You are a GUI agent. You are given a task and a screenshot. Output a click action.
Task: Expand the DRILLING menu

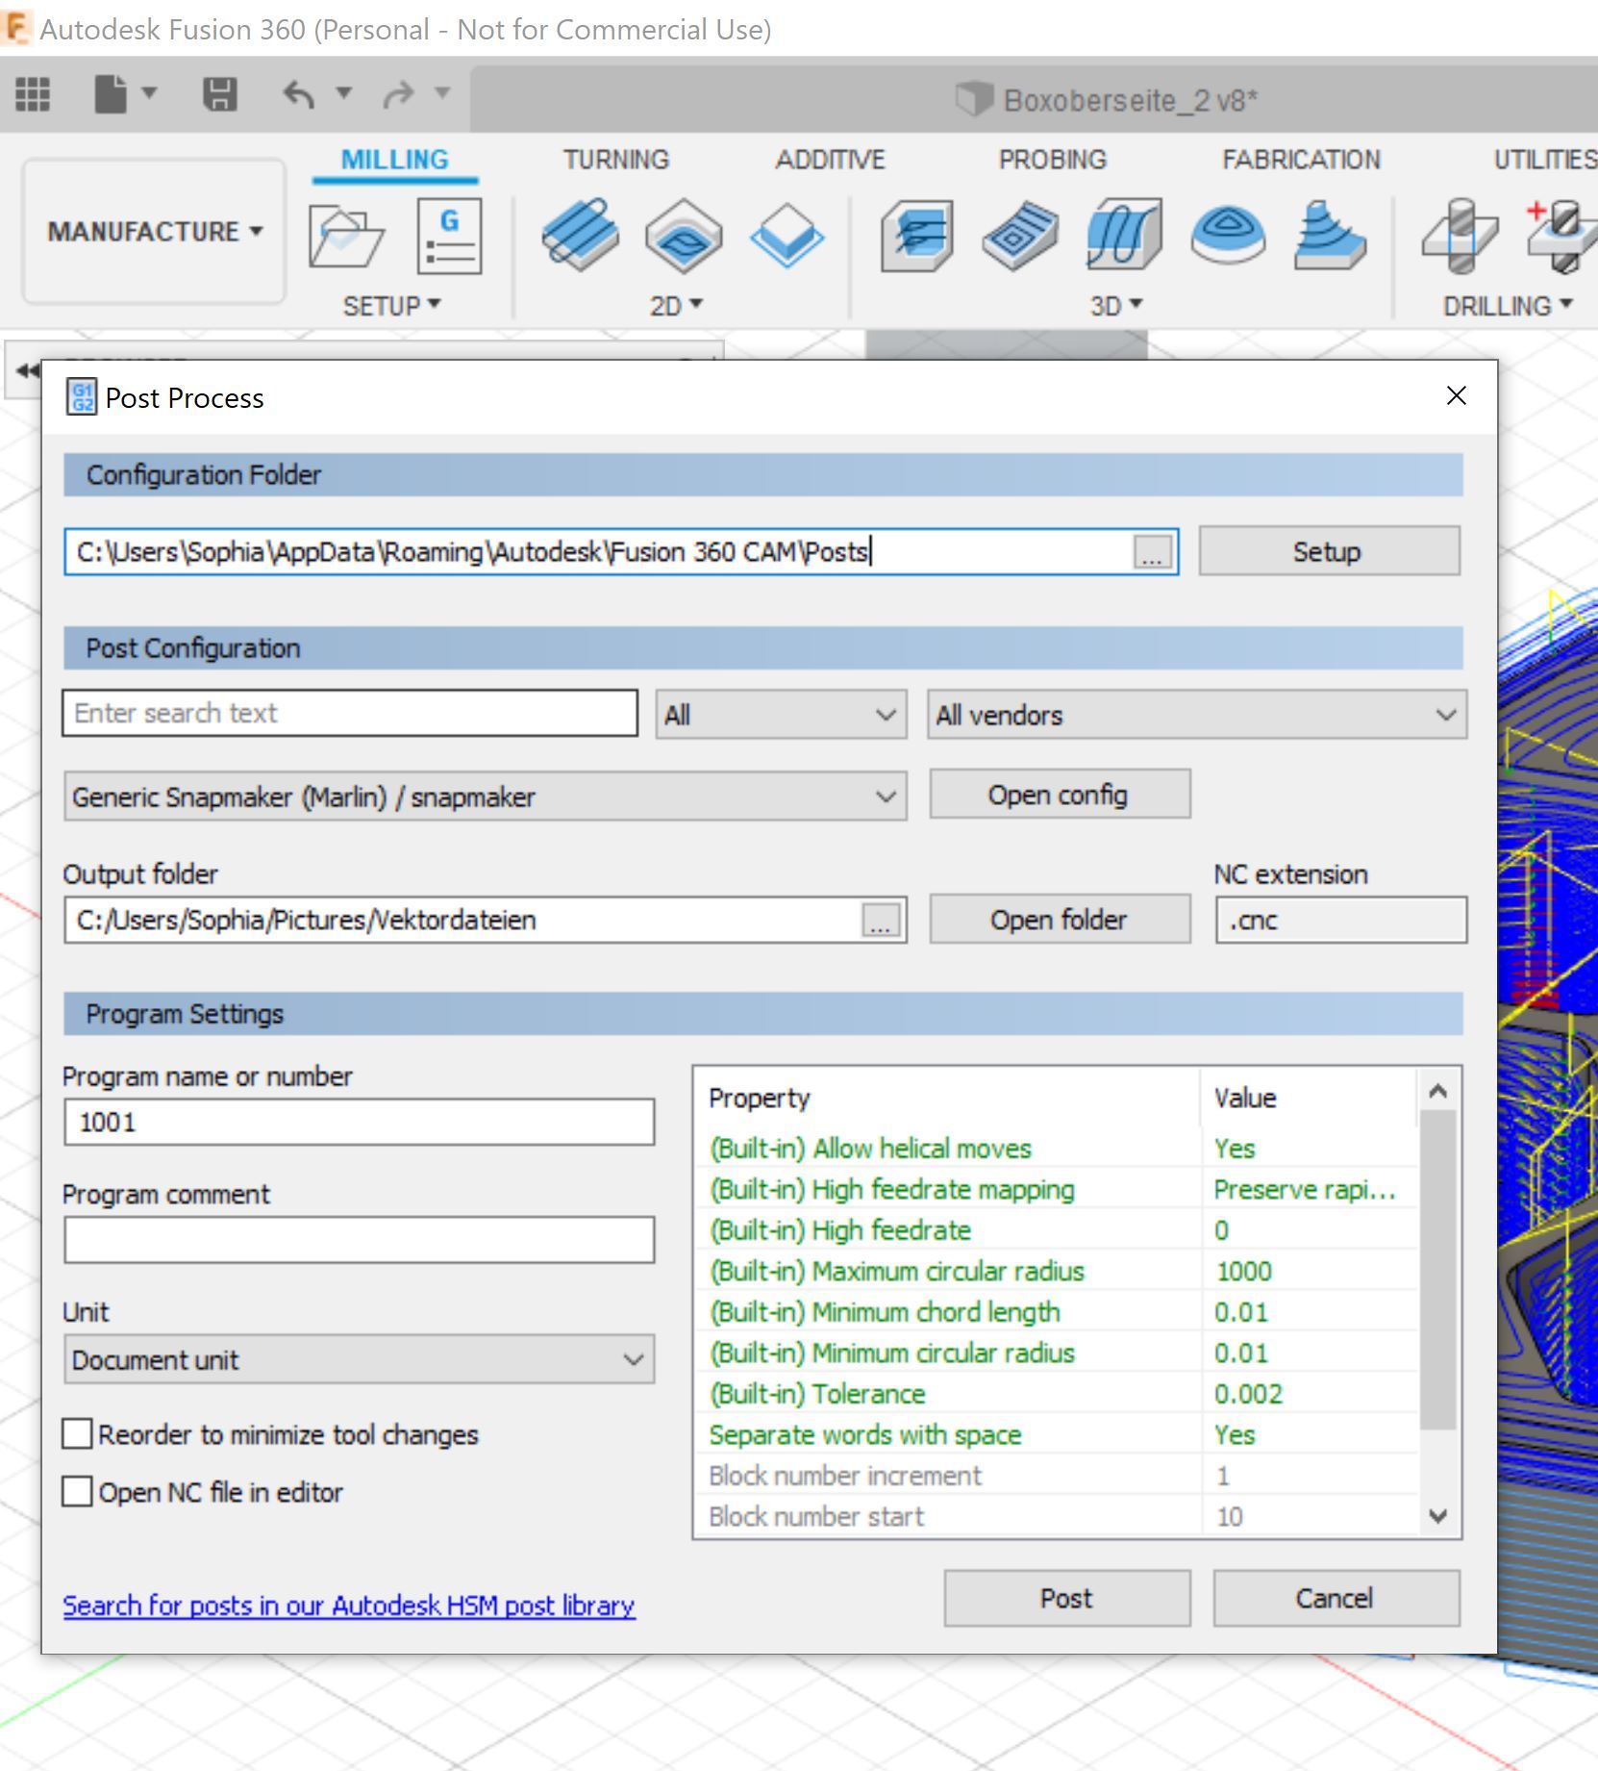[1507, 306]
